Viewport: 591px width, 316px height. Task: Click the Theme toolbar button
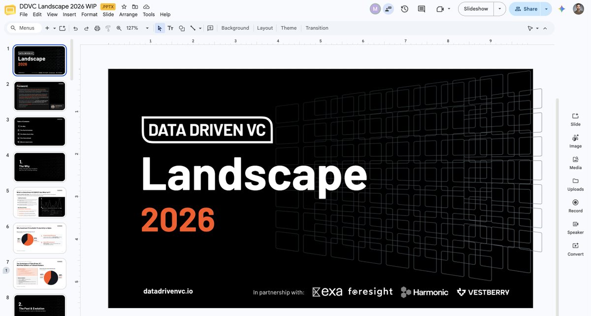click(289, 28)
